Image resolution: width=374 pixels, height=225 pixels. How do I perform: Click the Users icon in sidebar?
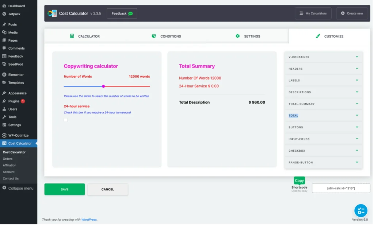coord(4,109)
